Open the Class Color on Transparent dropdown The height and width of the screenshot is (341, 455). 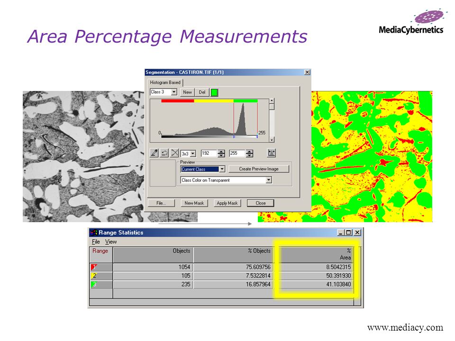[269, 180]
